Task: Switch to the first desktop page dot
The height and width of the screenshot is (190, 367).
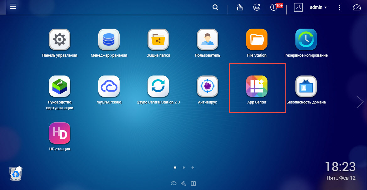Action: pos(175,167)
